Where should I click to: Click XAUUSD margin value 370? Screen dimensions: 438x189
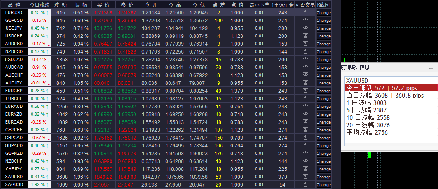pos(283,177)
